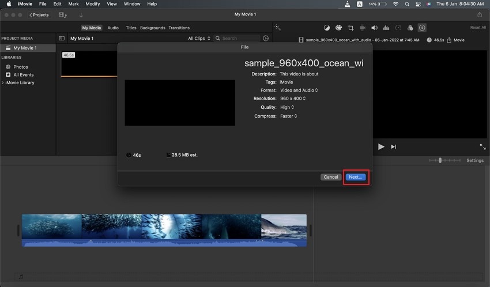Toggle fullscreen playback in the viewer

pyautogui.click(x=483, y=147)
